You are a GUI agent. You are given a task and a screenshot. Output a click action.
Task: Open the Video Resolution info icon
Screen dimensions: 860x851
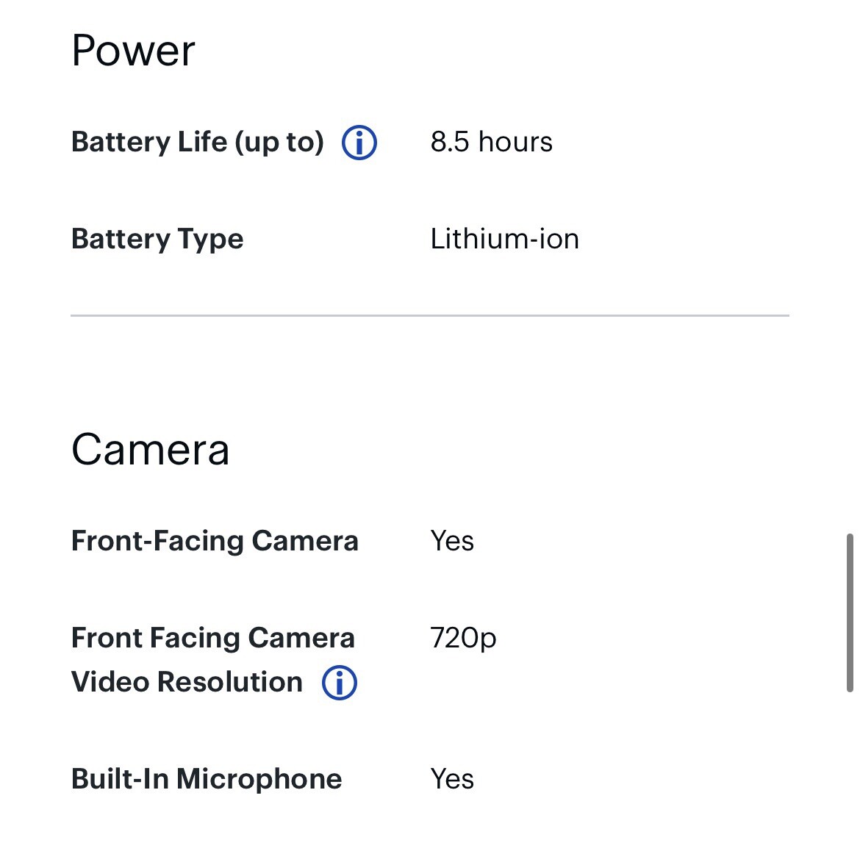(340, 683)
